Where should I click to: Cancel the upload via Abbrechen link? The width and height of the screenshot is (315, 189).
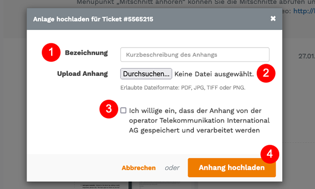tap(139, 168)
